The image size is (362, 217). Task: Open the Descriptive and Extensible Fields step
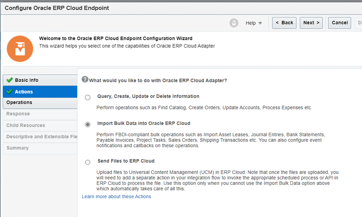point(40,137)
